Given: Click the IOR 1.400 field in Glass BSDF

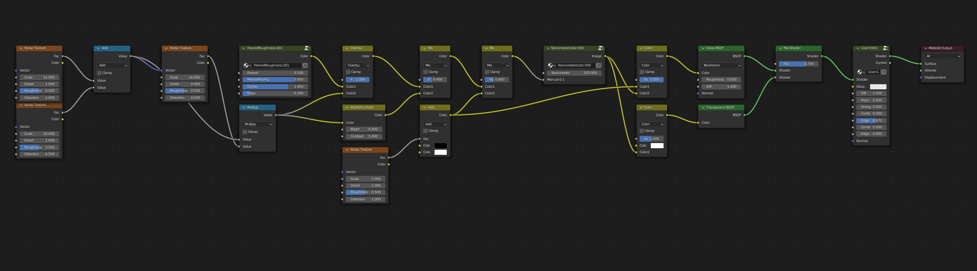Looking at the screenshot, I should [721, 87].
